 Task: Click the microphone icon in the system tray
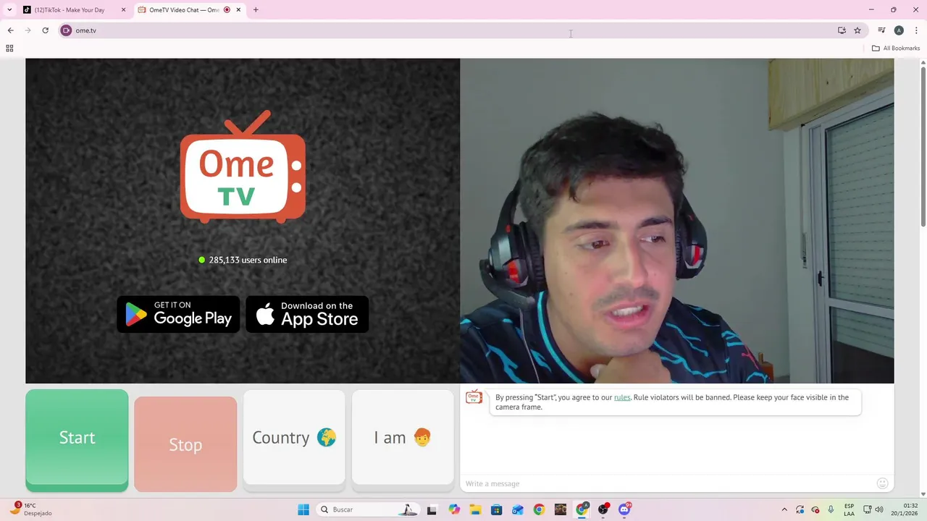[831, 509]
